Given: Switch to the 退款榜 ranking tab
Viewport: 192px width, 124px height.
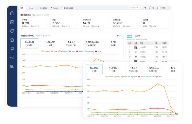Looking at the screenshot, I should [138, 35].
